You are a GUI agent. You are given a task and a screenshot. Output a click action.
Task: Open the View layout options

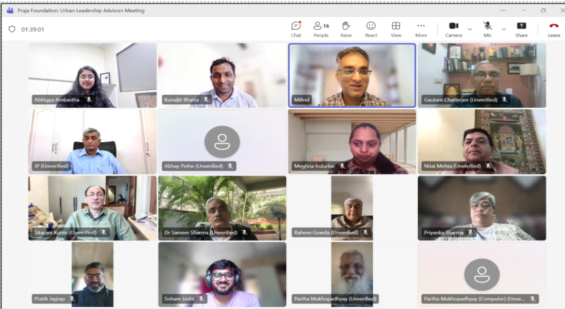[396, 28]
